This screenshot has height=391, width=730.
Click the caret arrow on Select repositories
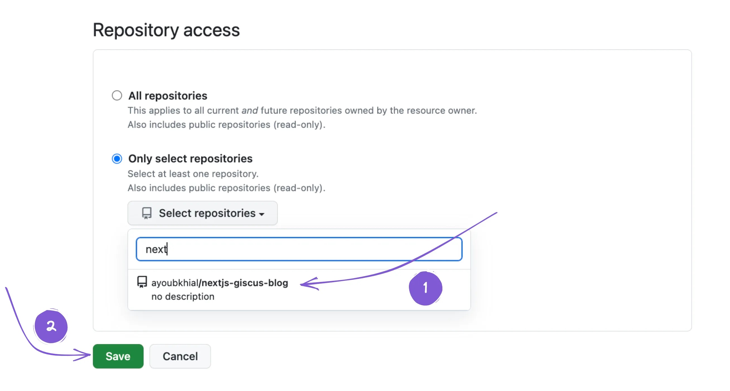tap(262, 214)
